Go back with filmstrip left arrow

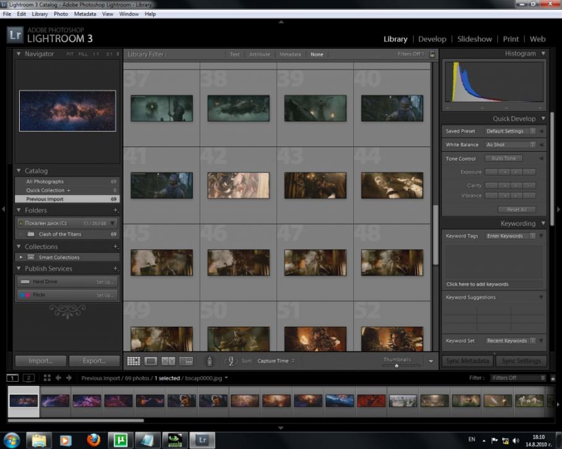click(x=58, y=378)
